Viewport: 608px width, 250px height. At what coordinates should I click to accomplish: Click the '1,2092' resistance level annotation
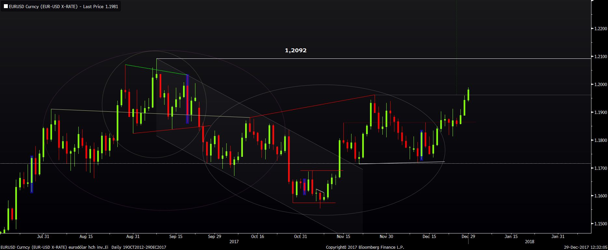296,50
